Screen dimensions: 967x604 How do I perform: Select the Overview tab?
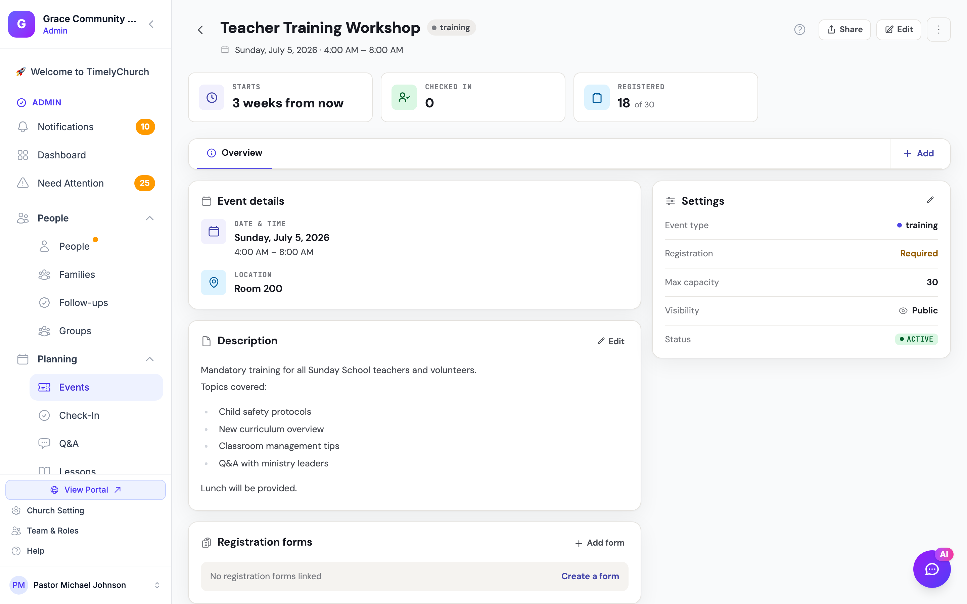tap(234, 153)
